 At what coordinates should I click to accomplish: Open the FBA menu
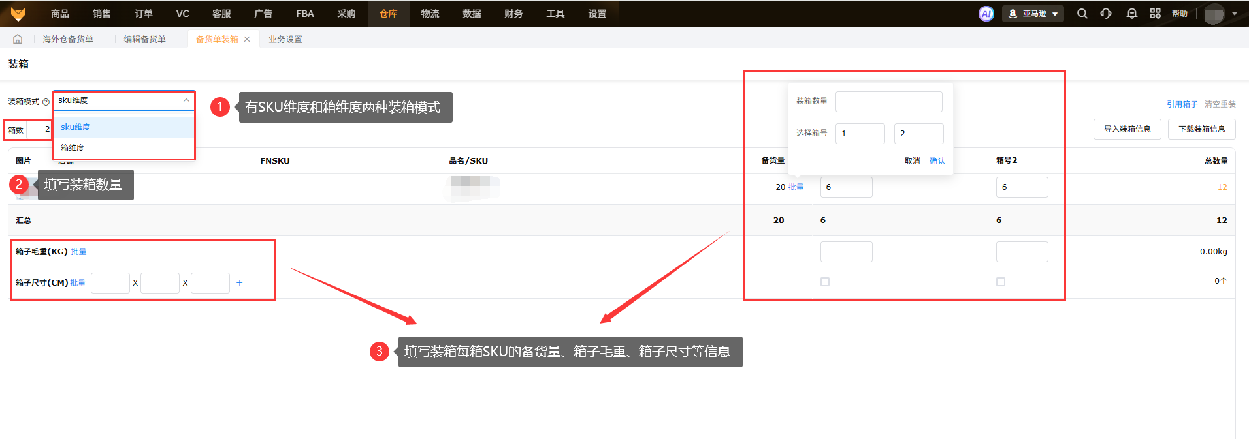305,14
